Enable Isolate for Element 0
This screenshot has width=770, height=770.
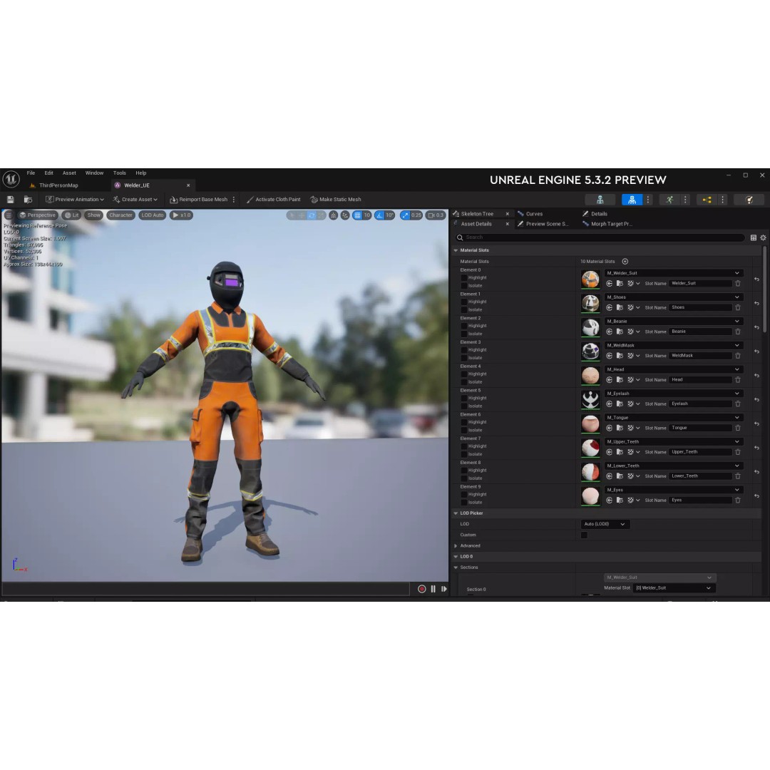(463, 285)
